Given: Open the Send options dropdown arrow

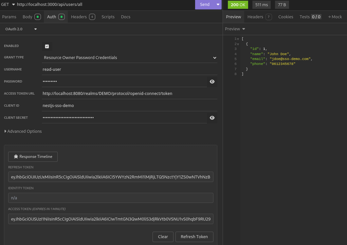Looking at the screenshot, I should pos(218,5).
